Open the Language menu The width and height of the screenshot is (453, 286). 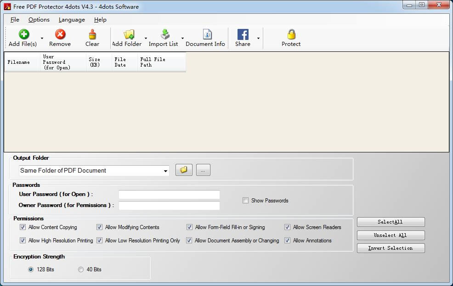click(72, 20)
